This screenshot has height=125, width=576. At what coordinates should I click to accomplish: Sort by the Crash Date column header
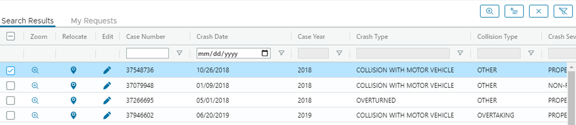[212, 36]
